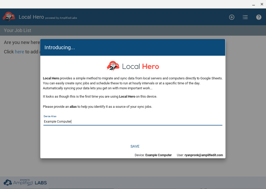Focus the Device Alias input field
This screenshot has height=189, width=266.
pyautogui.click(x=133, y=122)
